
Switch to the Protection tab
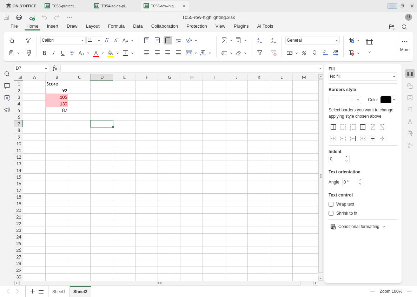tap(197, 26)
